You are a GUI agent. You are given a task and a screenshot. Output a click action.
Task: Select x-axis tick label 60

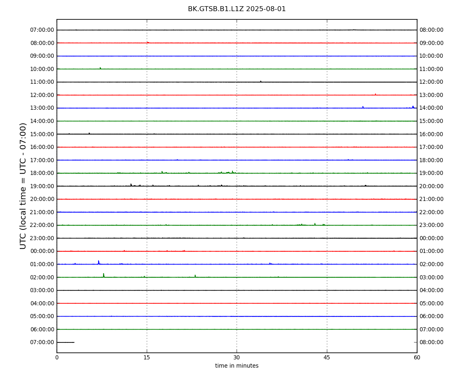coord(417,357)
